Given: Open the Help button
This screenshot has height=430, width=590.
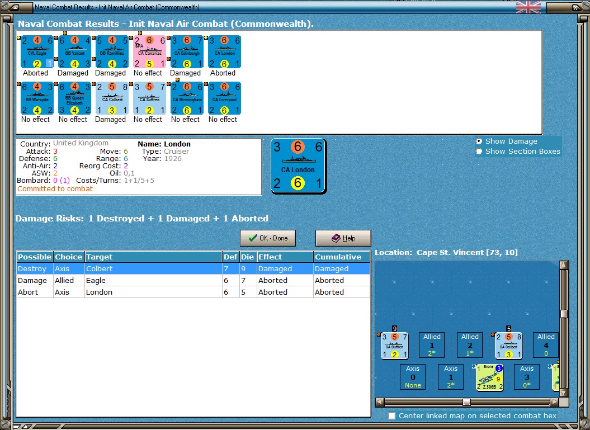Looking at the screenshot, I should (x=343, y=238).
